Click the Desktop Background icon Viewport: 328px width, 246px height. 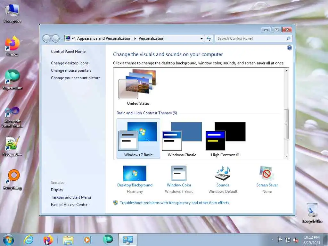135,173
